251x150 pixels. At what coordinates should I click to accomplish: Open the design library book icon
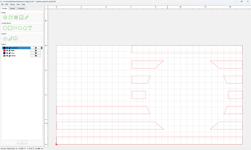(x=15, y=38)
